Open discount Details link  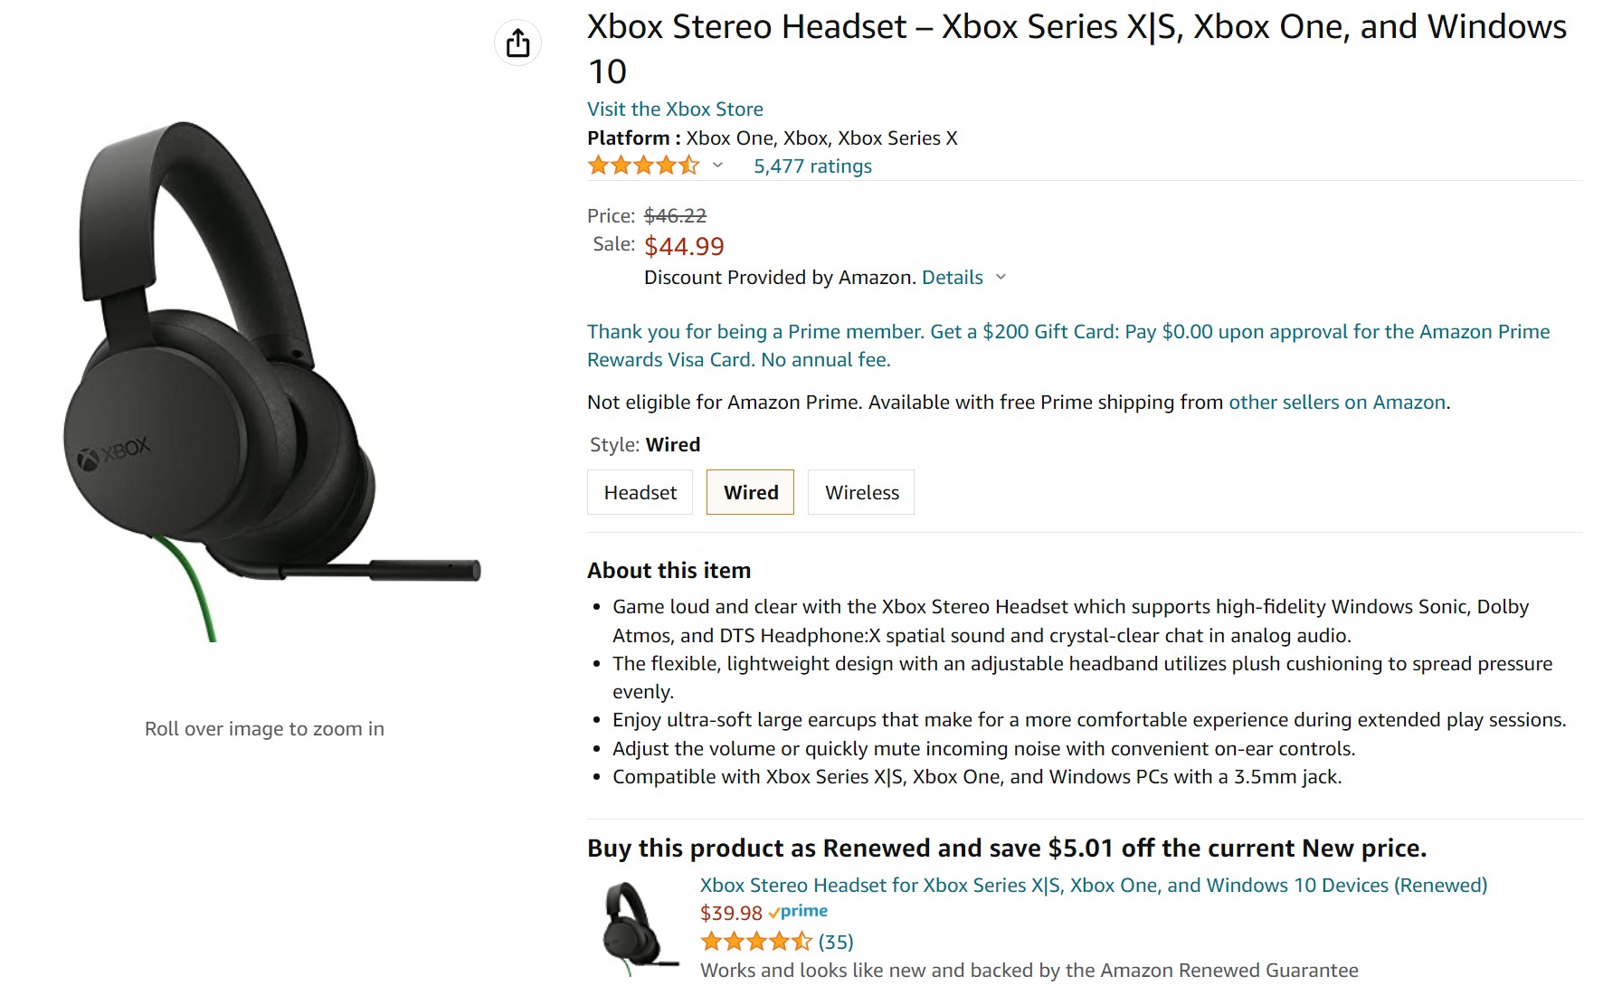click(952, 278)
